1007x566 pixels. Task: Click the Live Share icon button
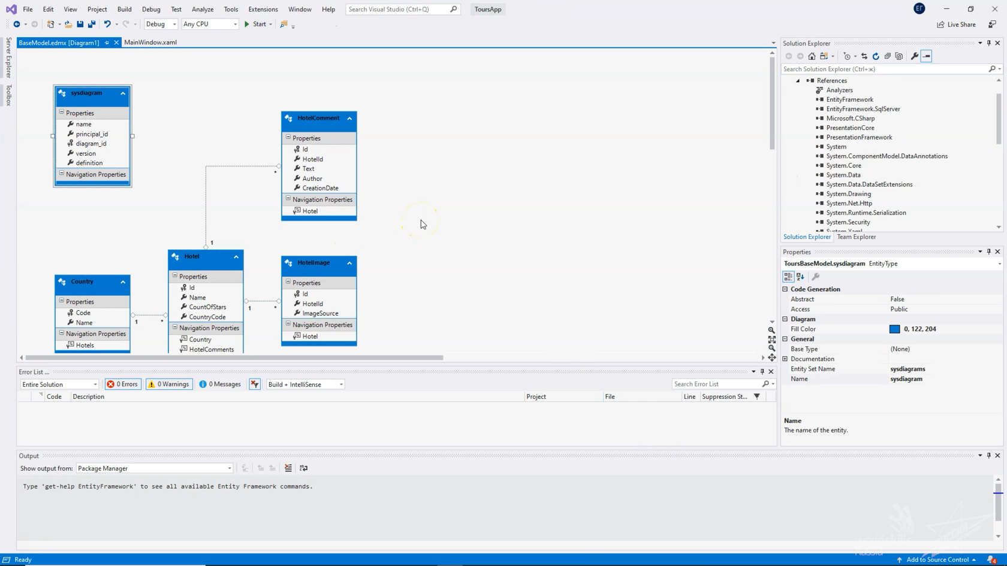click(957, 25)
